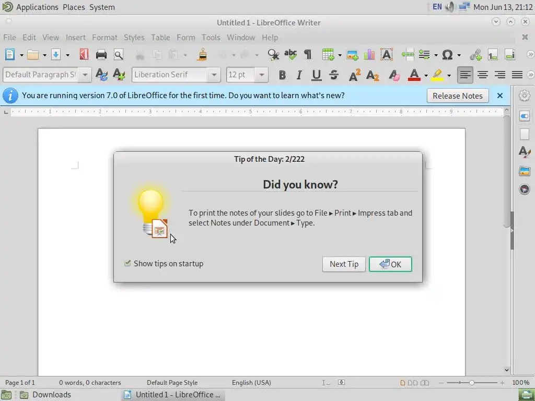Expand the Save options arrow
This screenshot has width=535, height=401.
tap(67, 55)
